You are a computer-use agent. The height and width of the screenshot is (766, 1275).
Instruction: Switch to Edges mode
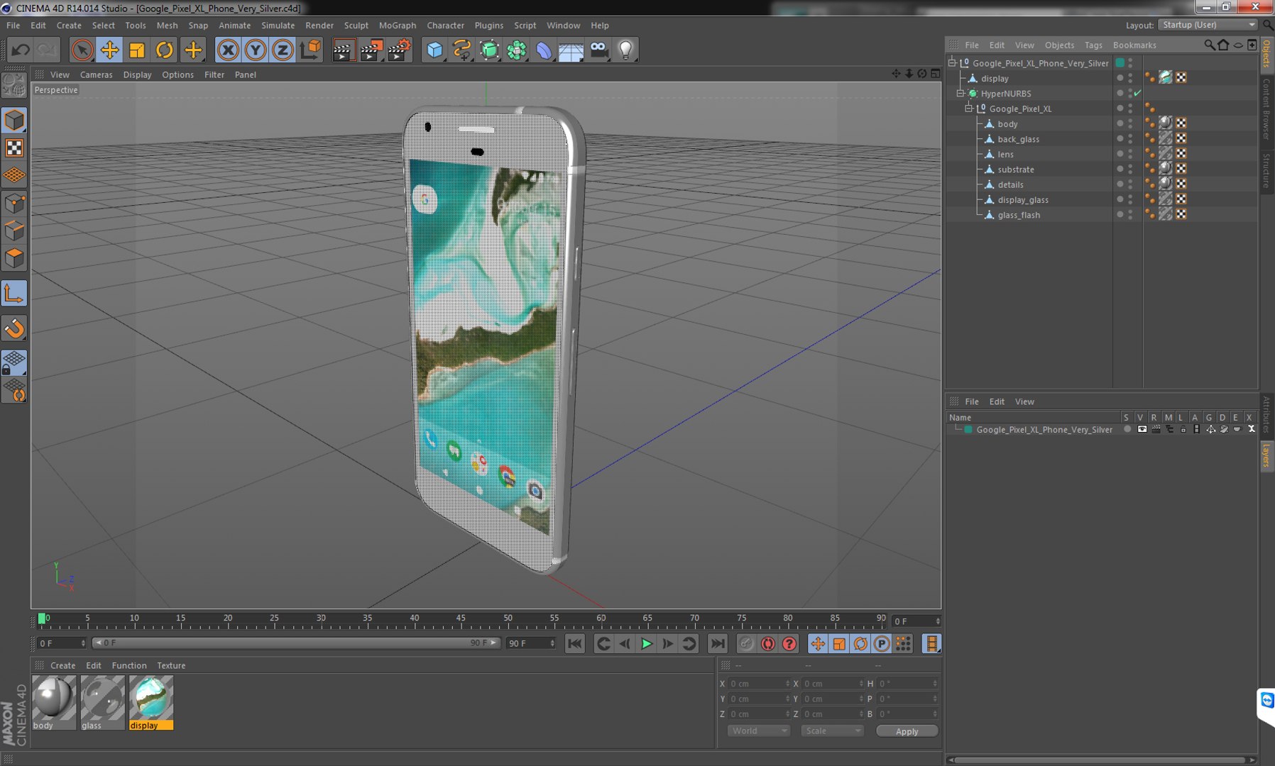[14, 231]
